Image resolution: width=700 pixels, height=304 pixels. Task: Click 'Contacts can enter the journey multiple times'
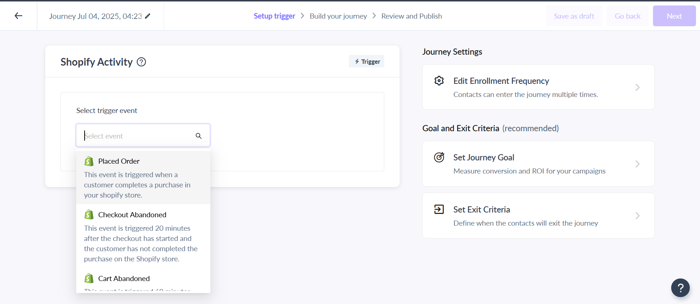525,94
